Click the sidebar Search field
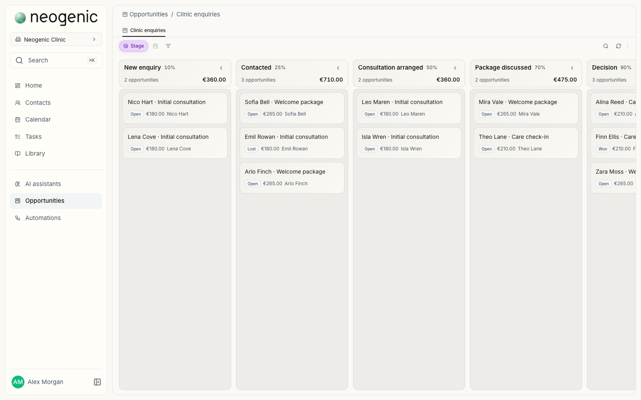 click(x=56, y=60)
